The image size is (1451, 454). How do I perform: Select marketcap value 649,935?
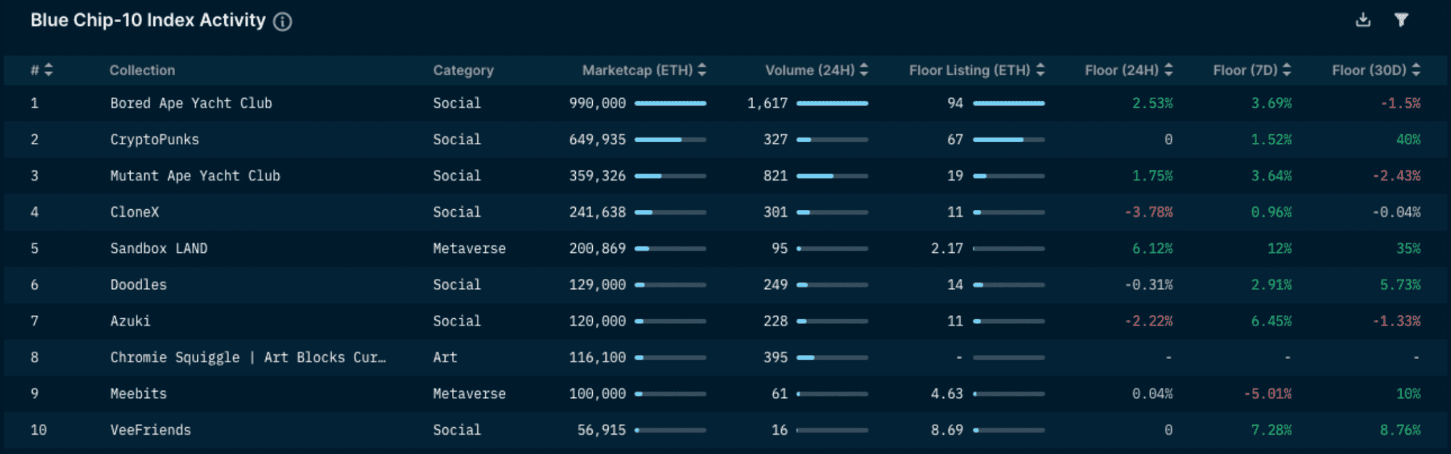[598, 139]
